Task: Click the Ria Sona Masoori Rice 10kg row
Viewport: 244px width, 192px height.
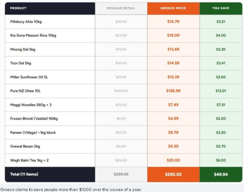Action: tap(33, 35)
